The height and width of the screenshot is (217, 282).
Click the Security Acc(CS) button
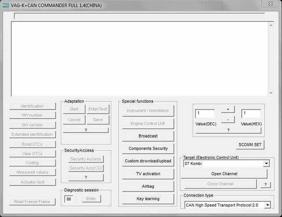click(86, 168)
